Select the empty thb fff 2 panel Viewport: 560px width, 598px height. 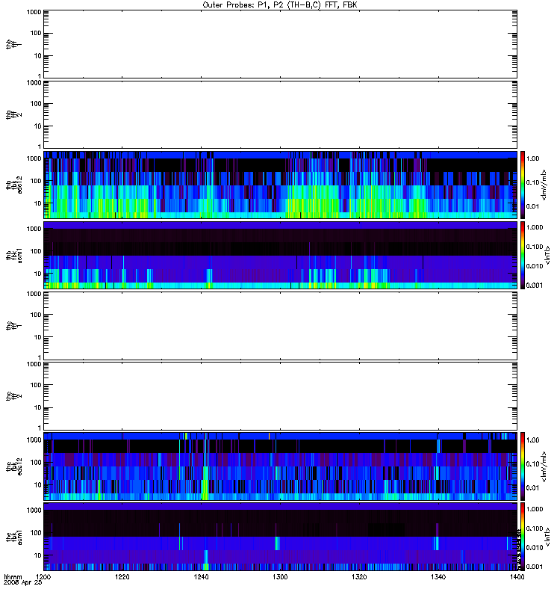point(281,114)
